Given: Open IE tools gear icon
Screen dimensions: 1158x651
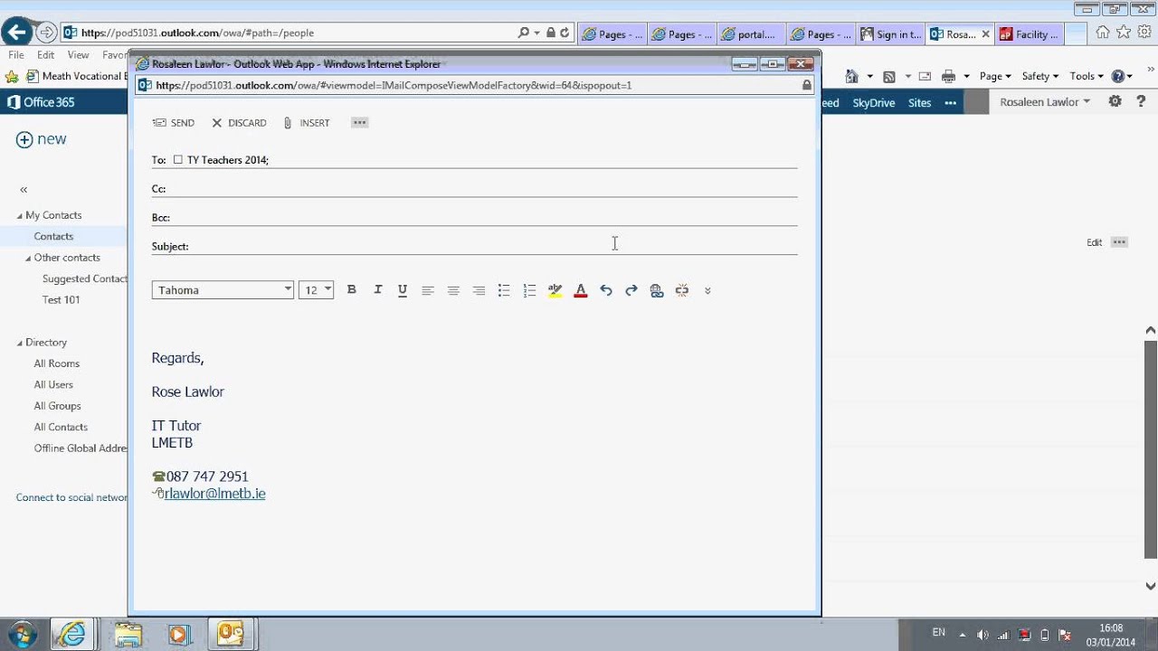Looking at the screenshot, I should click(x=1144, y=33).
